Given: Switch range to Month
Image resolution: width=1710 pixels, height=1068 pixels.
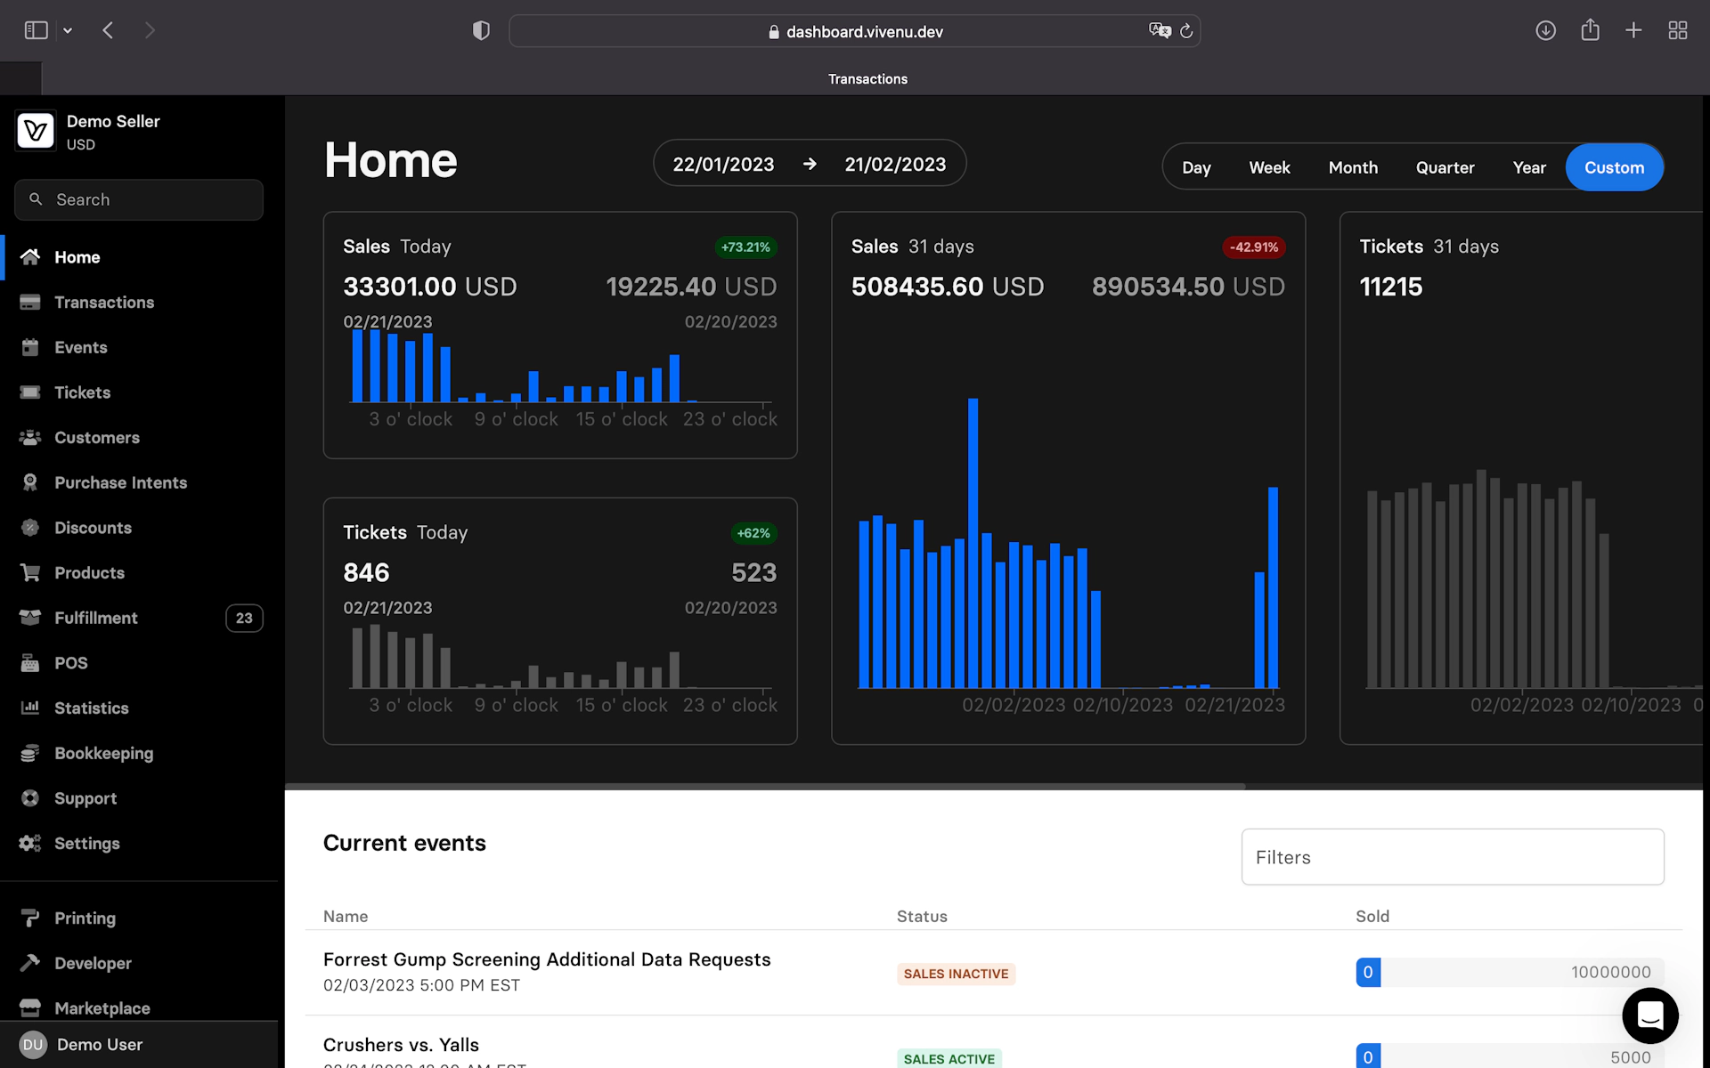Looking at the screenshot, I should [1352, 167].
